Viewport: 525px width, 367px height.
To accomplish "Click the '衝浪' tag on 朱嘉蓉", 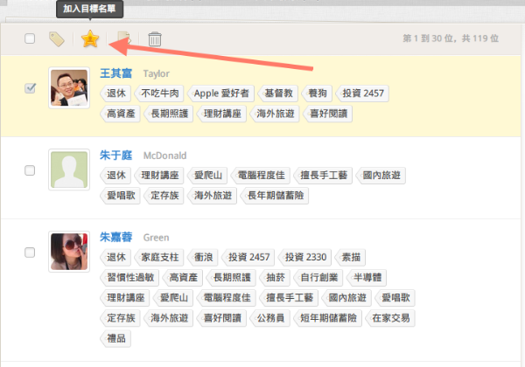I will point(200,258).
